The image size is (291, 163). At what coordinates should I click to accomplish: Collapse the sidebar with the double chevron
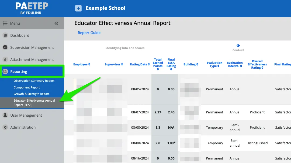point(57,23)
